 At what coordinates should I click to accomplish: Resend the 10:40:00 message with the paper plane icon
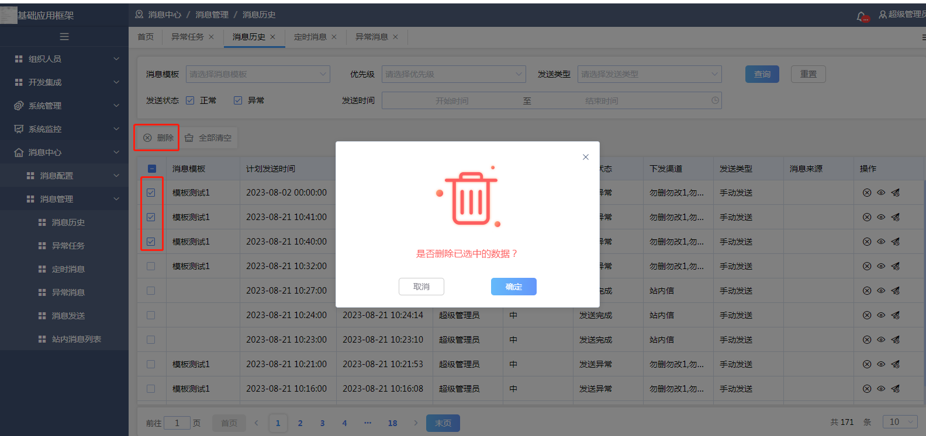(x=895, y=242)
